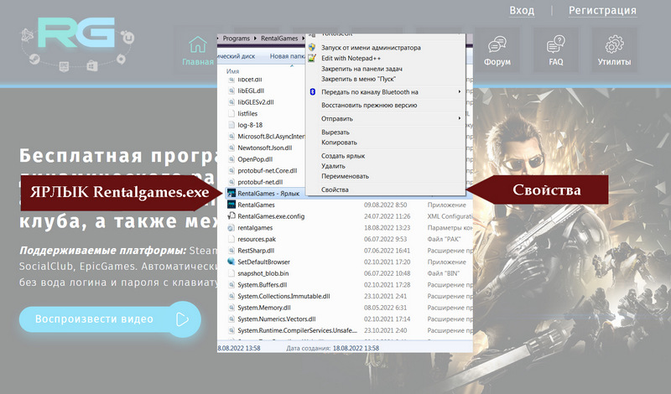This screenshot has width=671, height=394.
Task: Choose Edit with Notepad++
Action: tap(351, 58)
